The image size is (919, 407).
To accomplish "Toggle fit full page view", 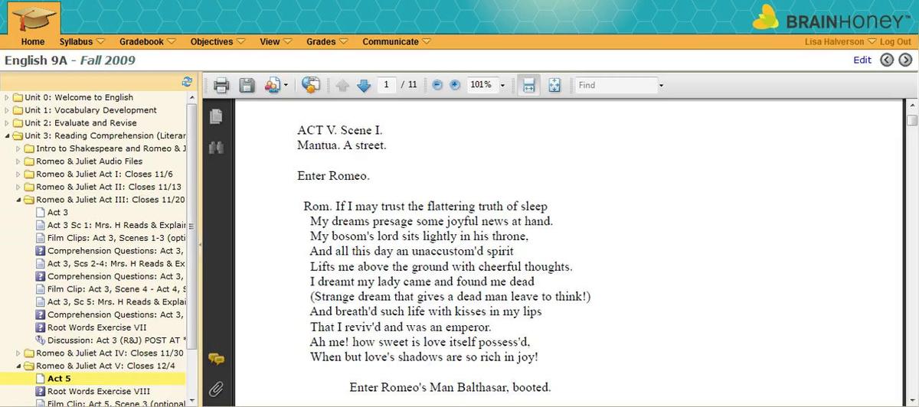I will click(555, 85).
